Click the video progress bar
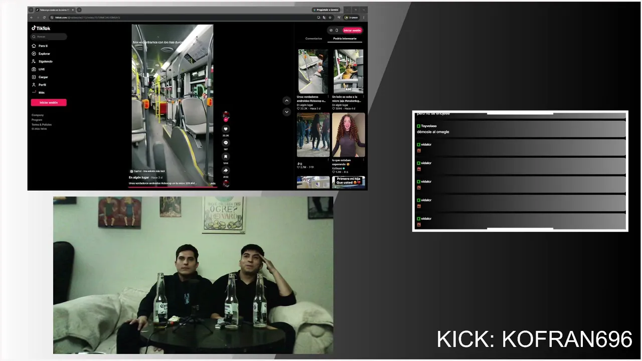Viewport: 642px width, 361px height. (x=173, y=187)
